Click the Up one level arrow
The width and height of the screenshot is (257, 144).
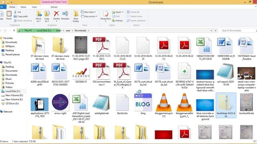(14, 30)
